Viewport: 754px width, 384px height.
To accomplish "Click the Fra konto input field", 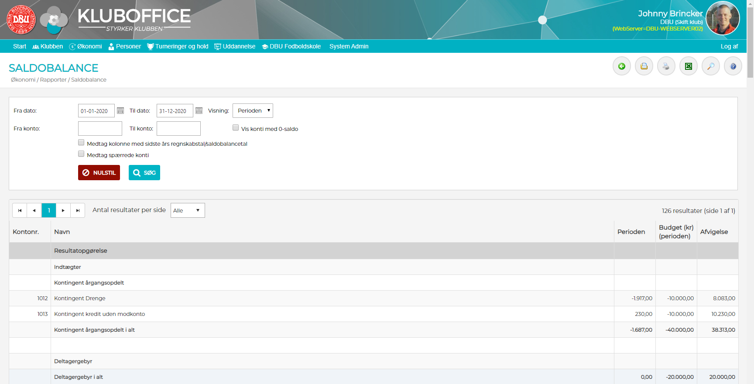I will [x=100, y=129].
